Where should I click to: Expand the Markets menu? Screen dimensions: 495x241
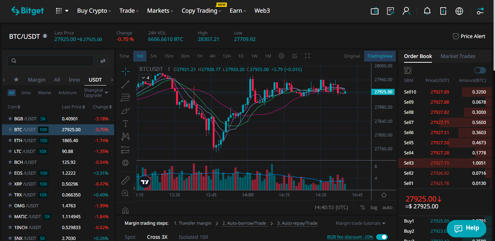pyautogui.click(x=160, y=11)
